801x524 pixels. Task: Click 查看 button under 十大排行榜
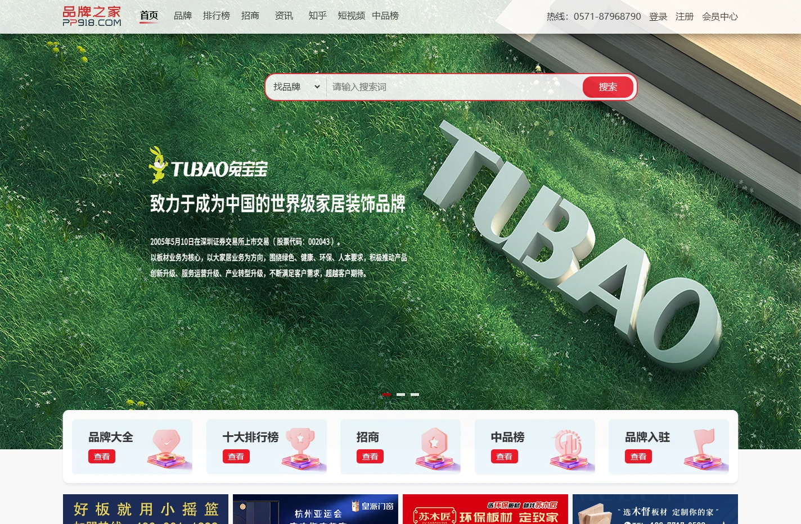pyautogui.click(x=236, y=457)
